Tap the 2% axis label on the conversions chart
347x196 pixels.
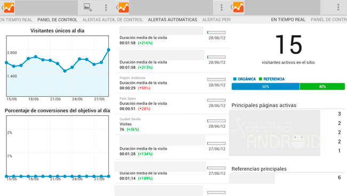click(x=10, y=132)
